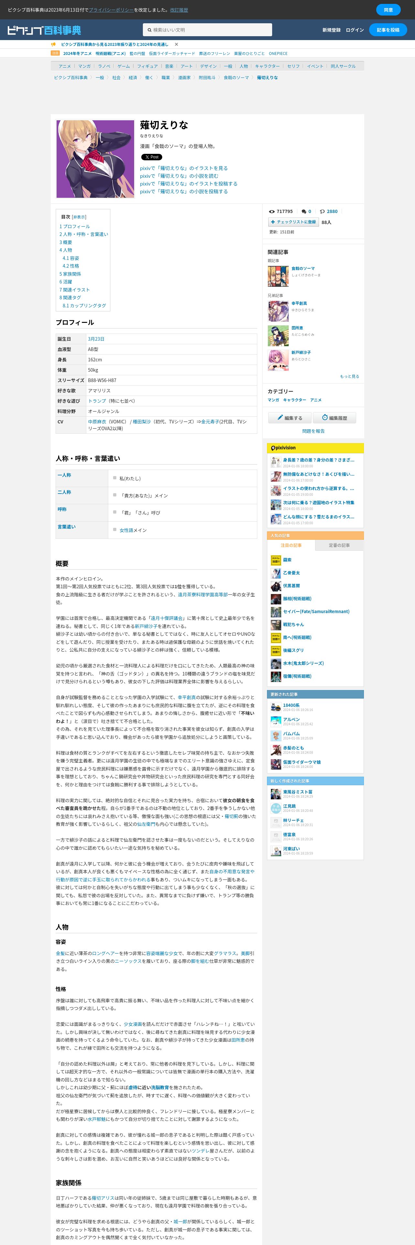Click the X Post share button

[151, 157]
